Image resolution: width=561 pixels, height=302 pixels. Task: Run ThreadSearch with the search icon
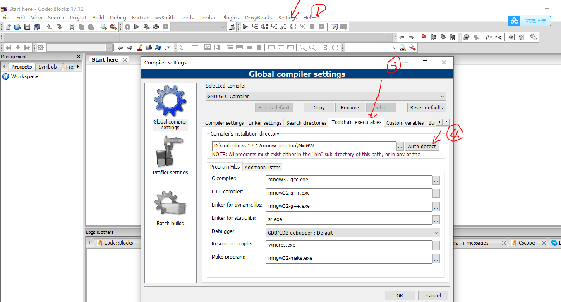pos(403,48)
